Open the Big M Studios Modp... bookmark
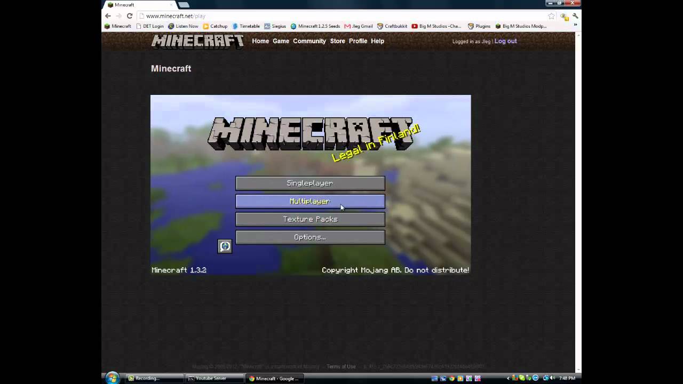 coord(521,26)
